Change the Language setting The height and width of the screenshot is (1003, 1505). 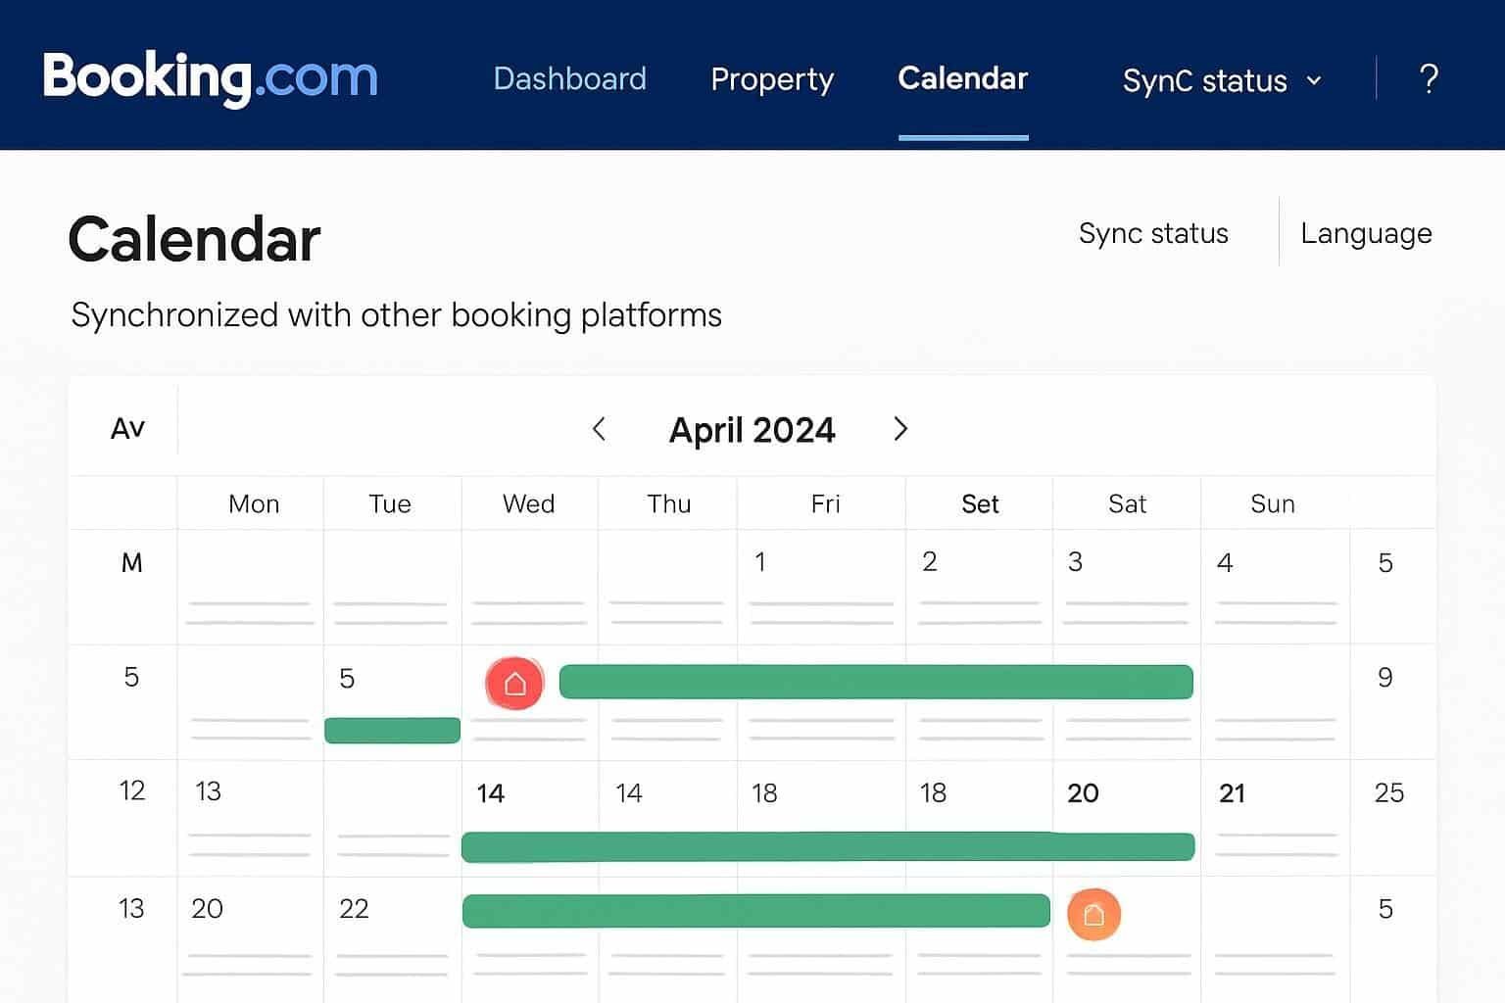tap(1366, 233)
